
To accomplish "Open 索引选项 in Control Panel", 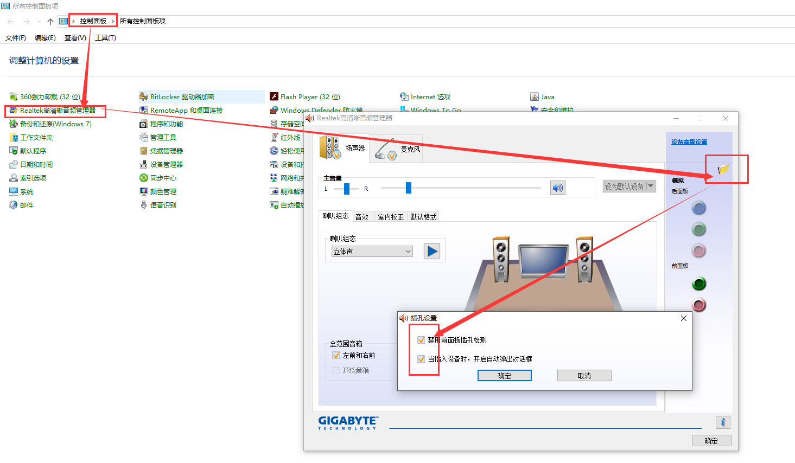I will 28,178.
